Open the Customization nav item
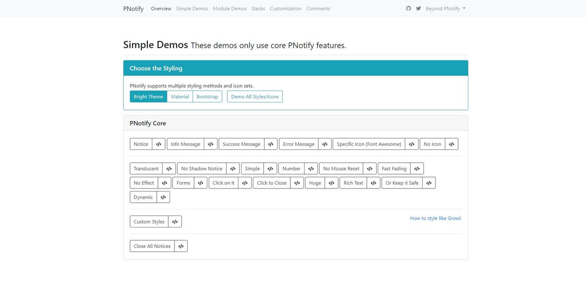Screen dimensions: 586x282 click(x=285, y=8)
